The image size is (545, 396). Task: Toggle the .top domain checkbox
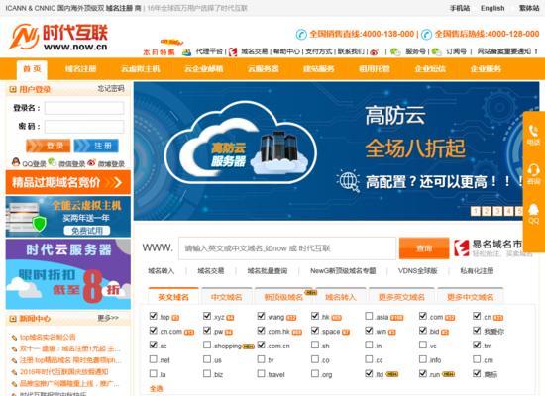coord(153,316)
